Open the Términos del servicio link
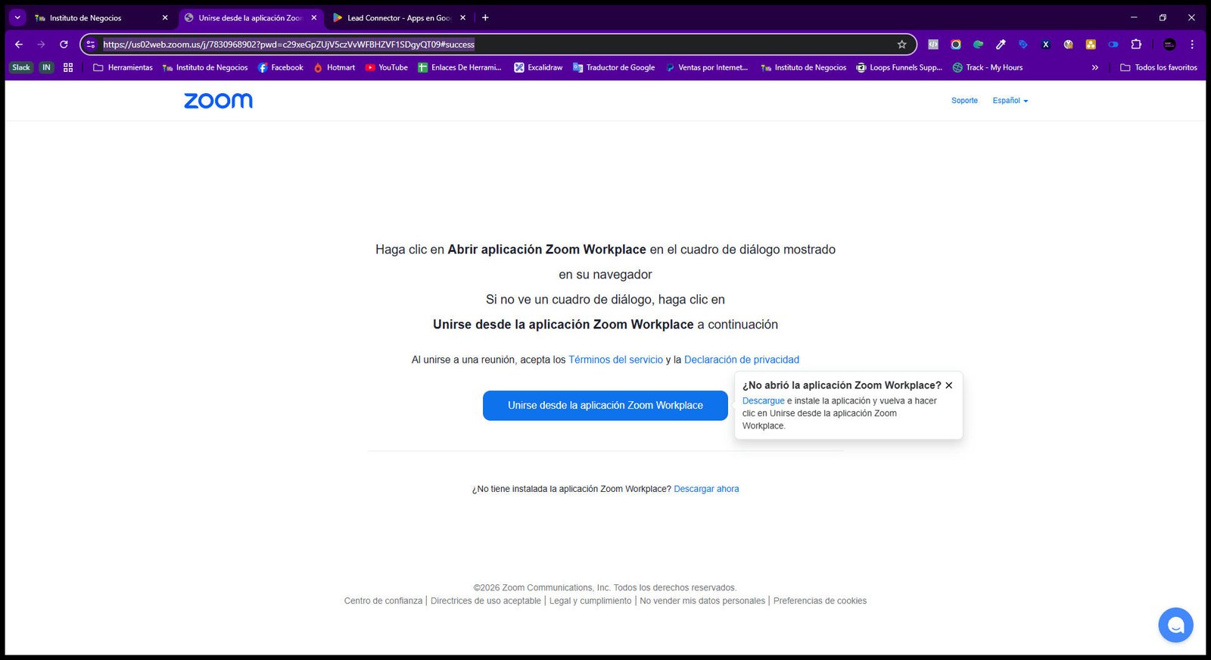 coord(615,360)
